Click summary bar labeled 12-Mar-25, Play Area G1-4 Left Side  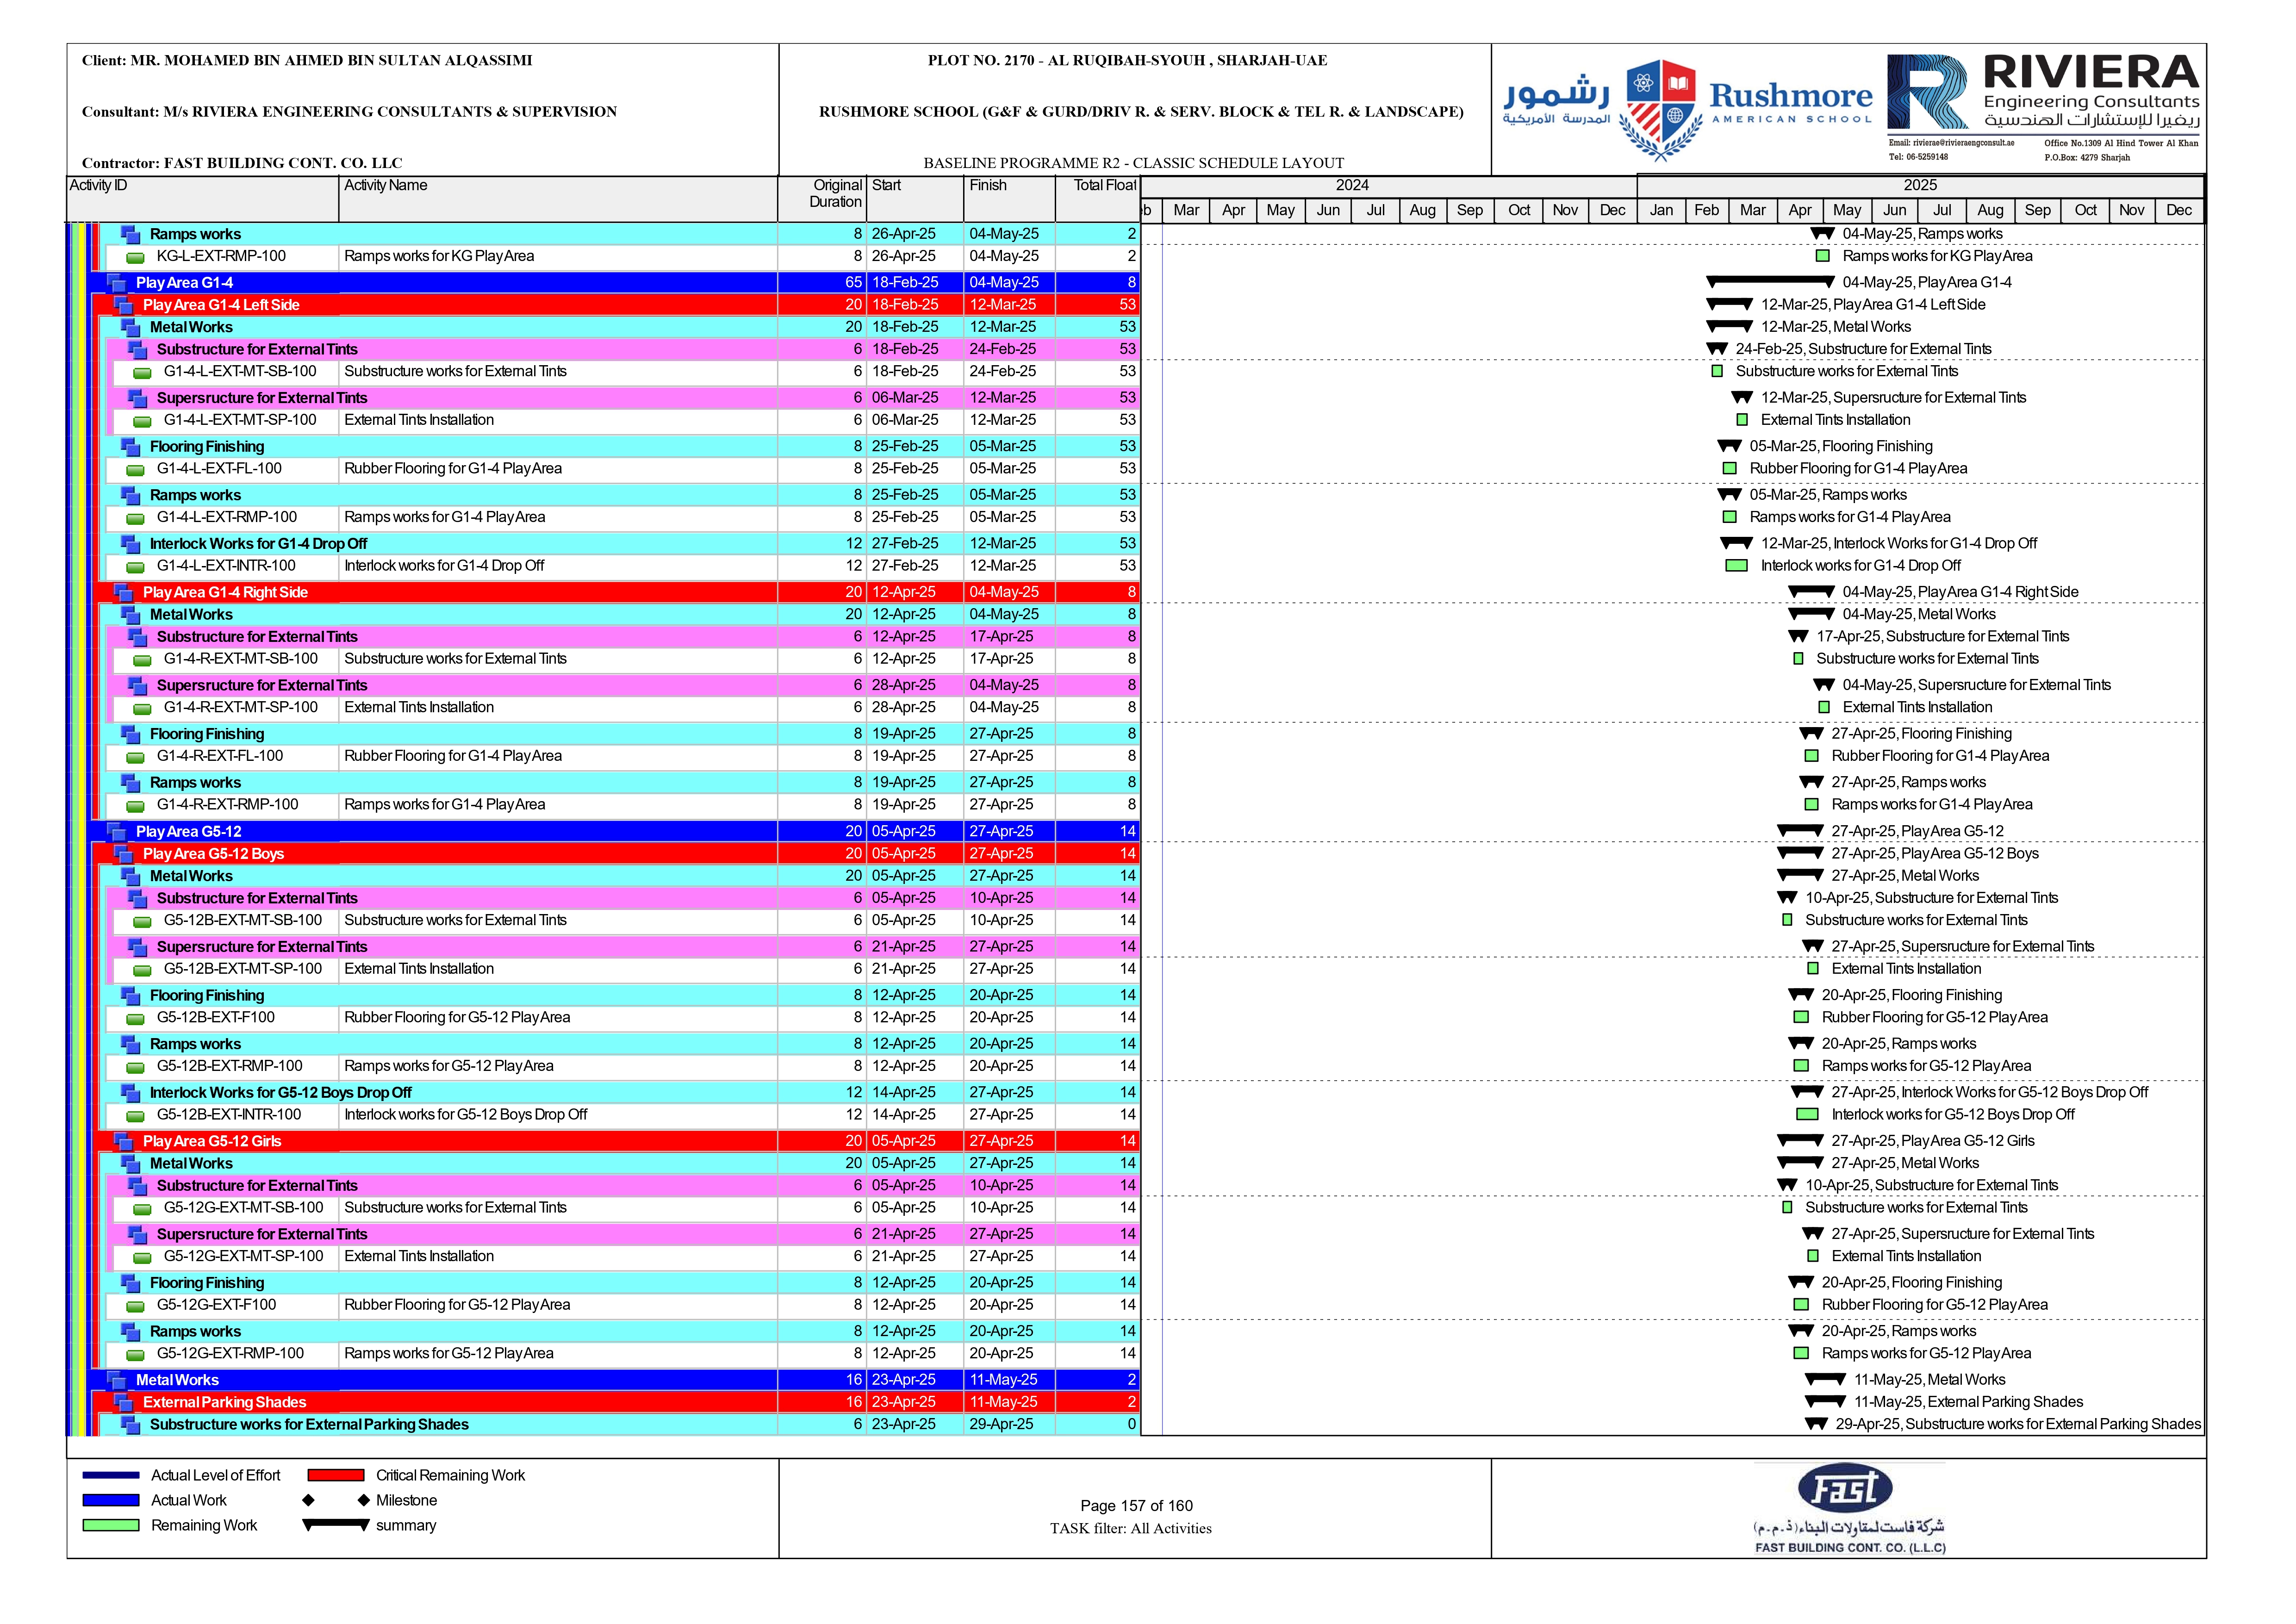click(1729, 305)
